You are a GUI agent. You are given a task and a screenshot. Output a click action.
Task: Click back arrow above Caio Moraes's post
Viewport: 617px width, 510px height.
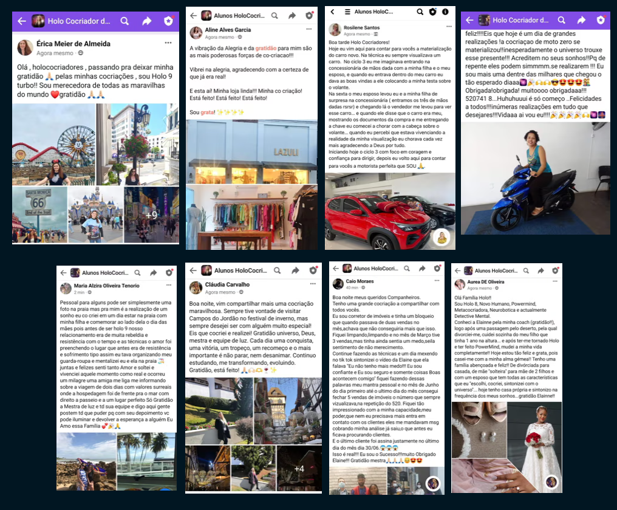tap(335, 268)
